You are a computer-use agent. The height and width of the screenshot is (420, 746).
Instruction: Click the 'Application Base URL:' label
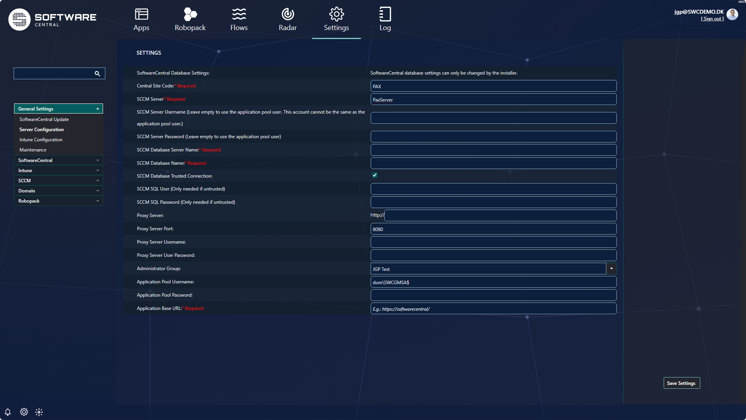click(159, 308)
